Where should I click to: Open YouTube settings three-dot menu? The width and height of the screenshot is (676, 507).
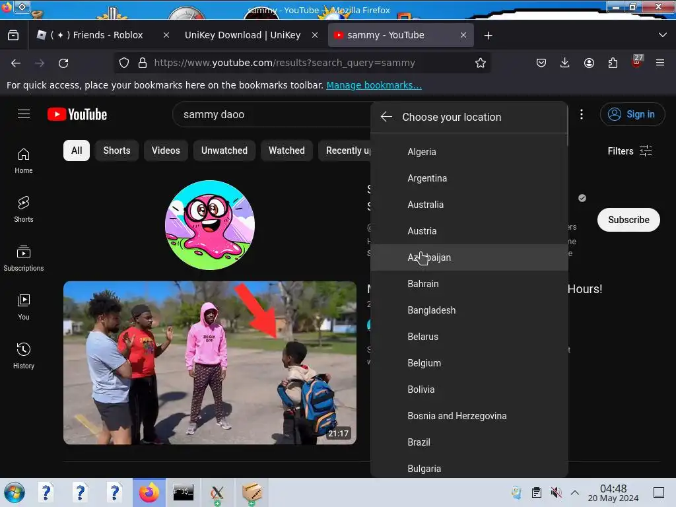[582, 114]
